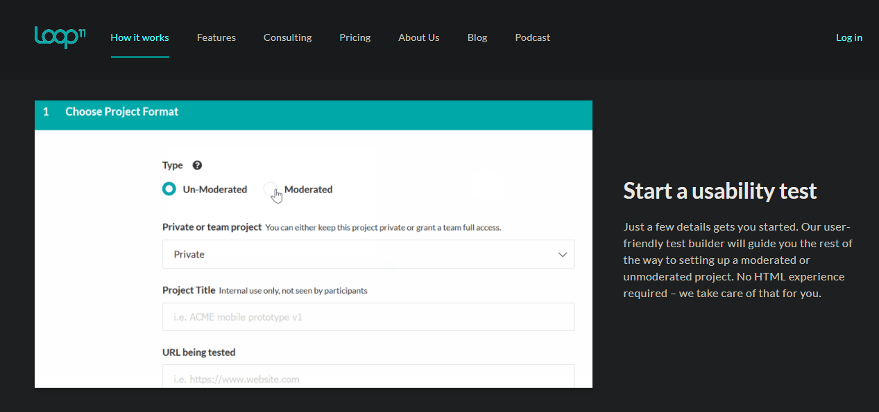The width and height of the screenshot is (879, 412).
Task: Click the Start a usability test heading
Action: point(719,190)
